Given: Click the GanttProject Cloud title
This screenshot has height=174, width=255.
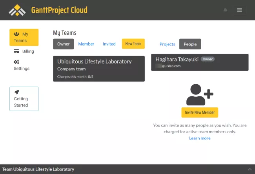Looking at the screenshot, I should 59,10.
